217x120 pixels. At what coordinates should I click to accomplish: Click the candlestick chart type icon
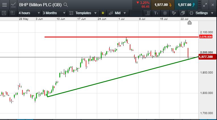coord(111,13)
